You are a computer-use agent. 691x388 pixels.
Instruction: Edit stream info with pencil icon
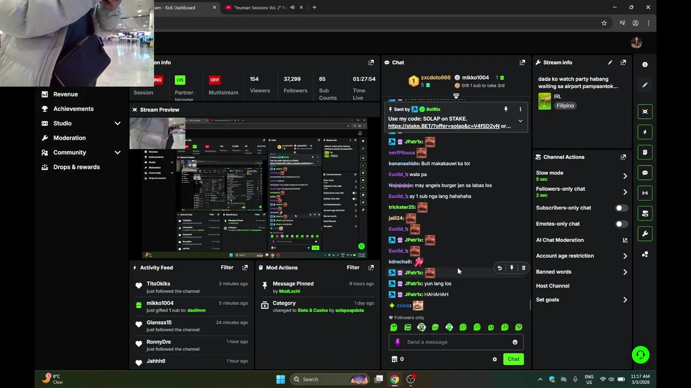coord(610,63)
